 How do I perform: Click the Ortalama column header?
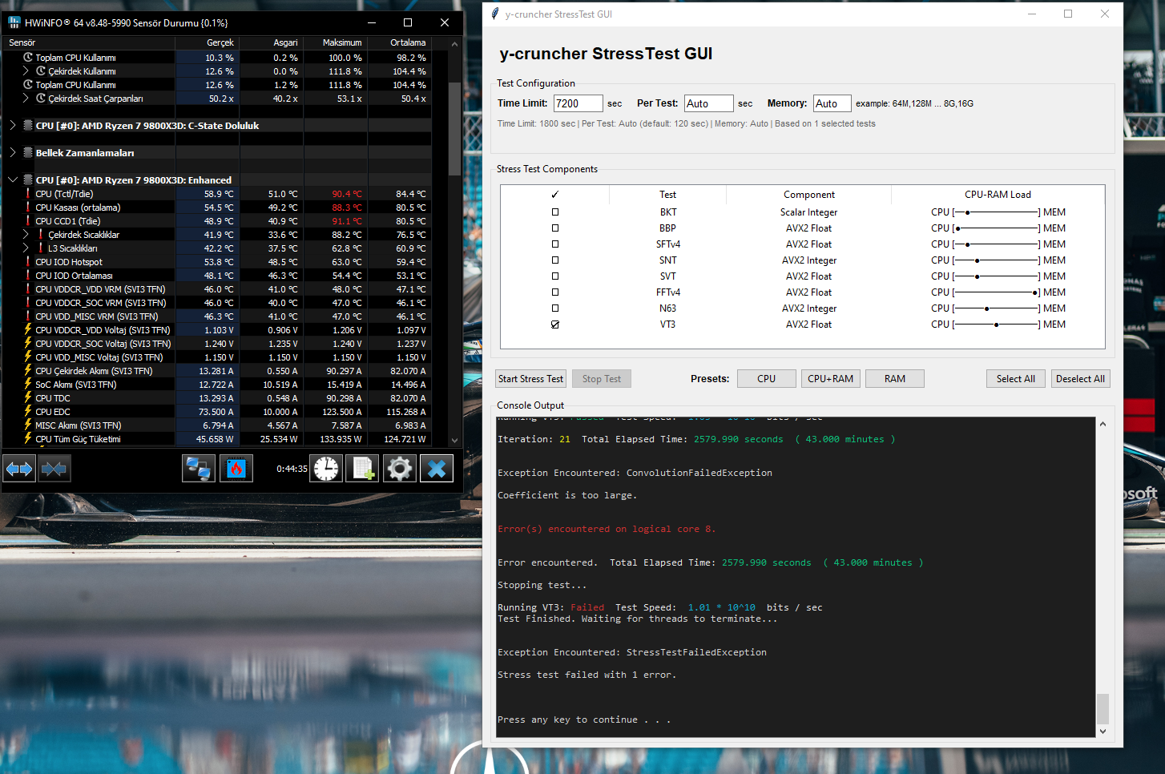400,42
